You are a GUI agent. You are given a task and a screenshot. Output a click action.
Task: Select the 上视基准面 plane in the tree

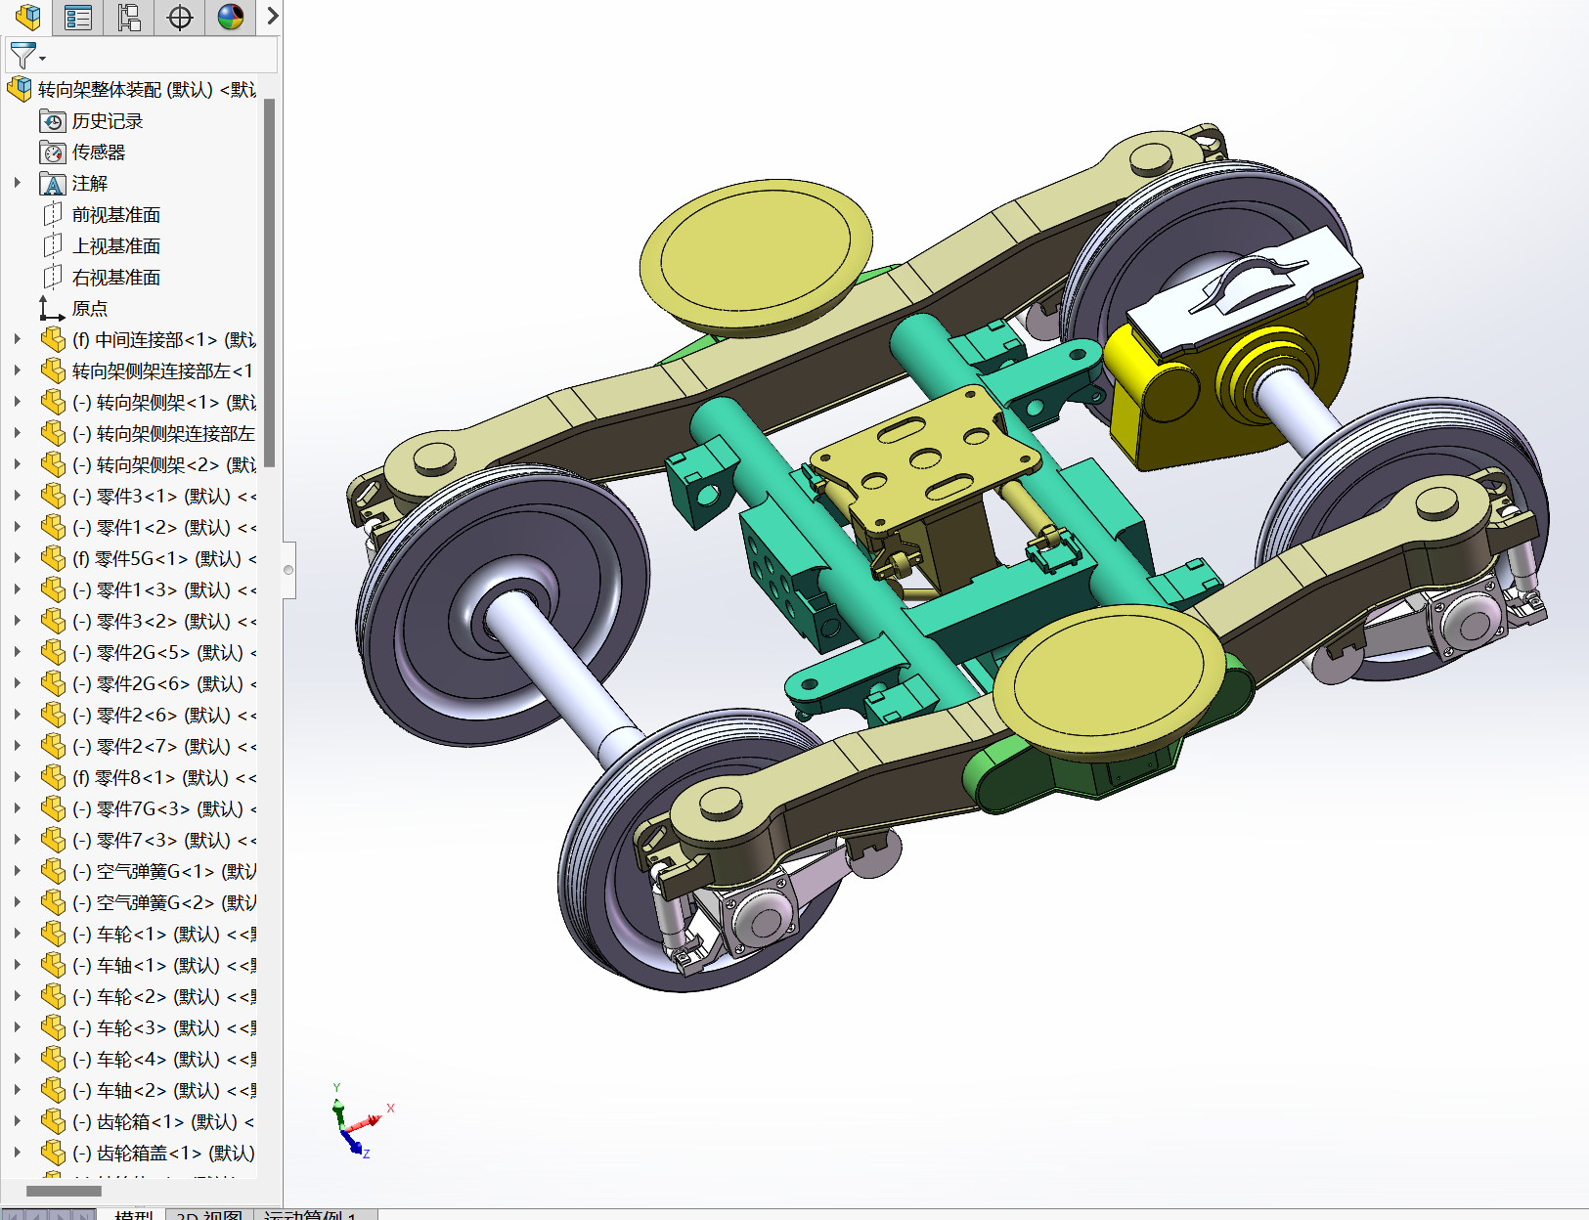pyautogui.click(x=115, y=246)
